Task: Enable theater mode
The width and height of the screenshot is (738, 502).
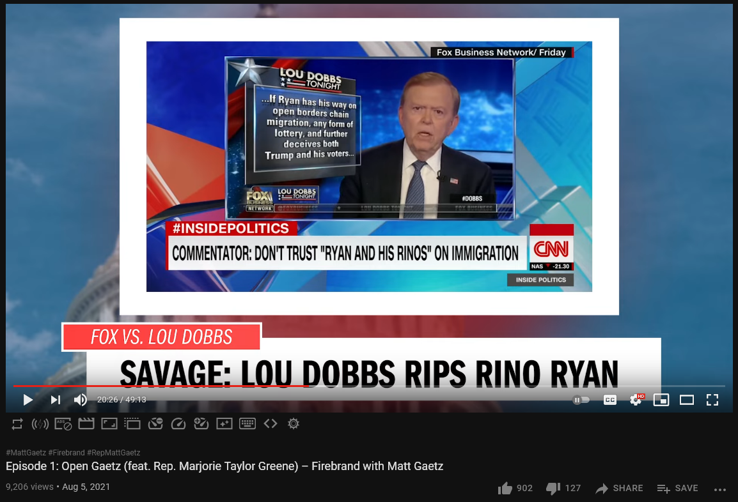Action: point(687,400)
